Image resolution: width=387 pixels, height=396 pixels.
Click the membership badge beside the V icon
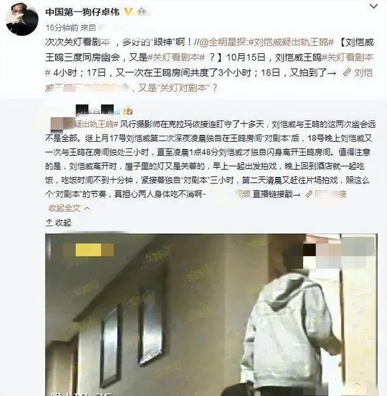[142, 12]
